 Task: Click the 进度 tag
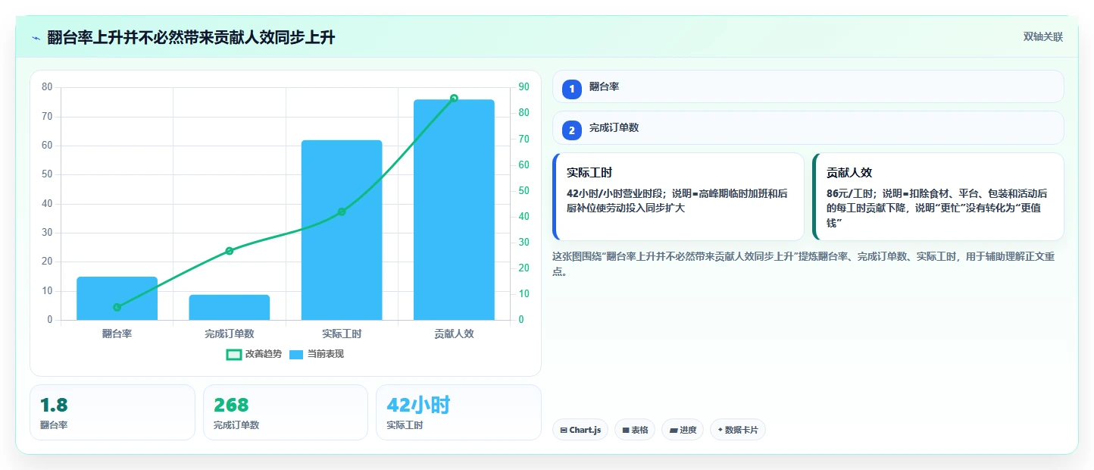tap(683, 430)
